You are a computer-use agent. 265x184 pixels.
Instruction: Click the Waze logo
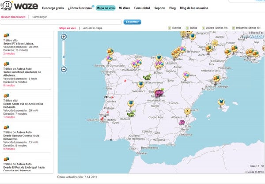click(19, 6)
